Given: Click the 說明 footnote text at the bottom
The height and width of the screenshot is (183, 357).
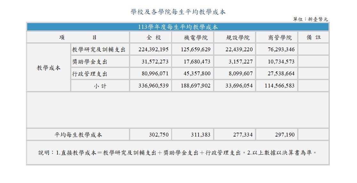Looking at the screenshot, I should coord(178,153).
